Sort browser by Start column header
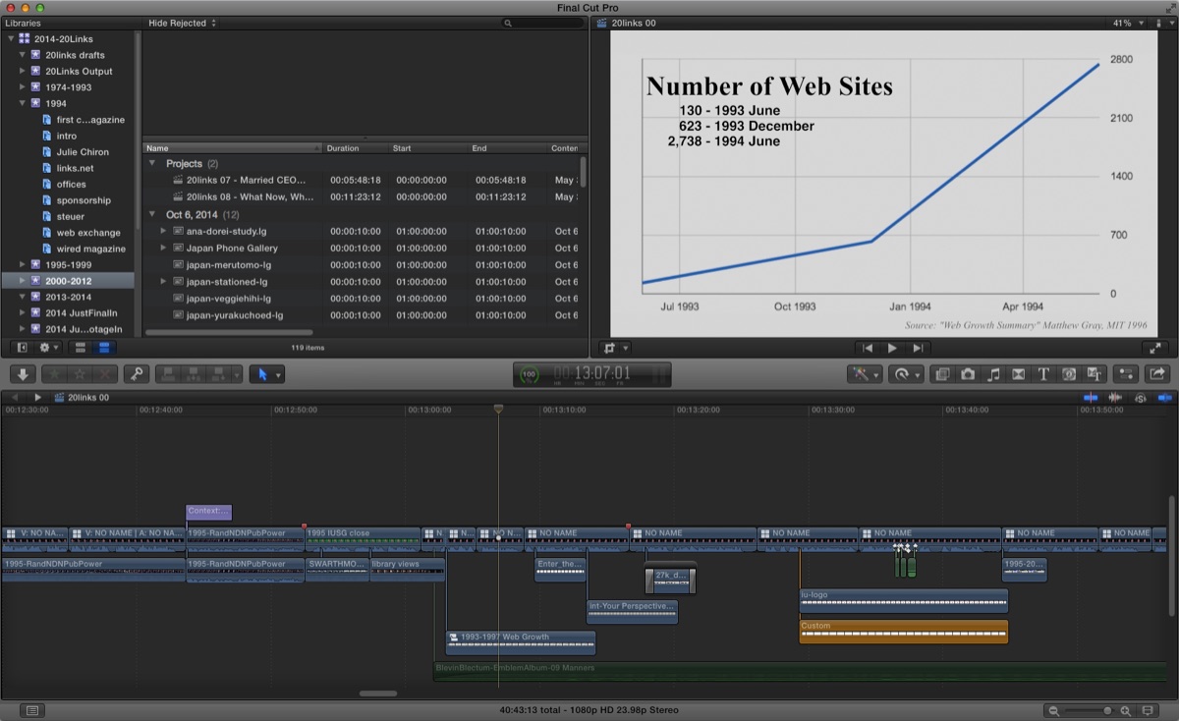The height and width of the screenshot is (721, 1179). click(428, 148)
